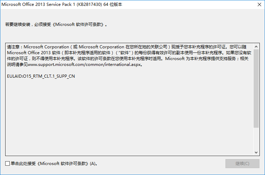Image resolution: width=265 pixels, height=175 pixels.
Task: Close the Service Pack installer window
Action: 259,4
